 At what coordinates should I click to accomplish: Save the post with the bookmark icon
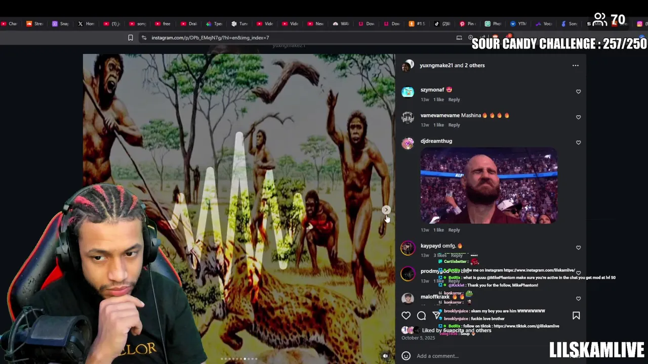[576, 315]
